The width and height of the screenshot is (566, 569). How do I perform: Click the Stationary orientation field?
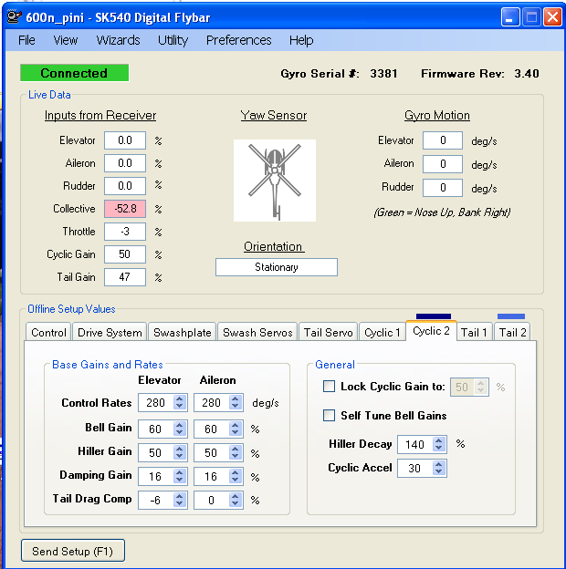277,267
